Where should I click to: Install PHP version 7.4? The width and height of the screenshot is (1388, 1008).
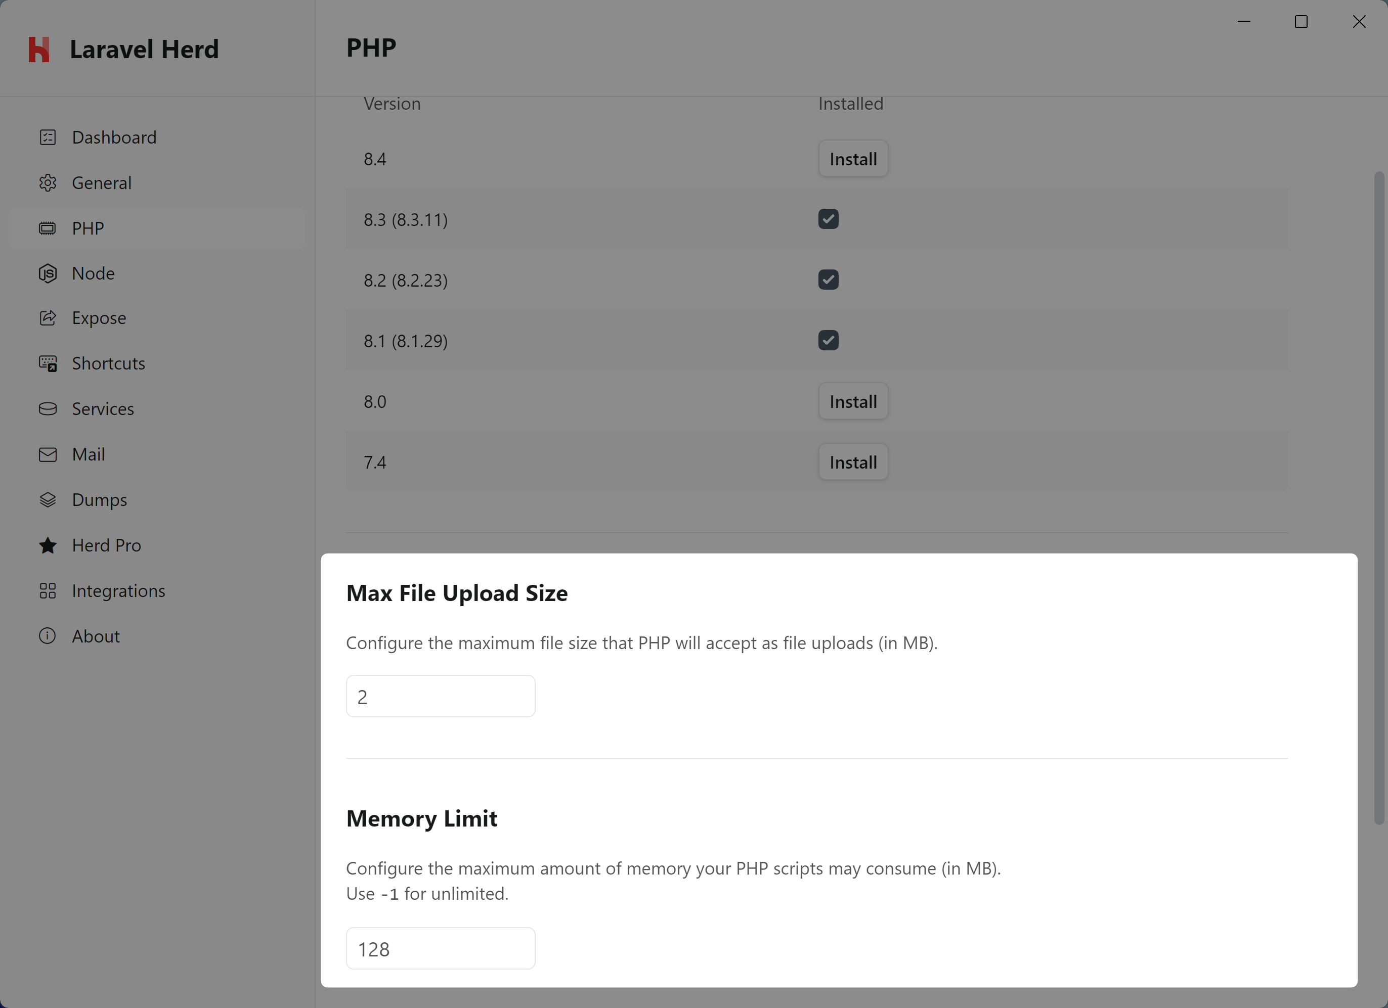[x=852, y=462]
